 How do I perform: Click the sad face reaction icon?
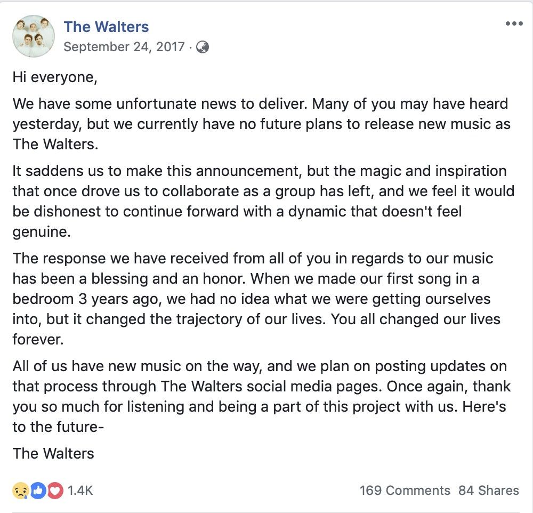[x=20, y=491]
